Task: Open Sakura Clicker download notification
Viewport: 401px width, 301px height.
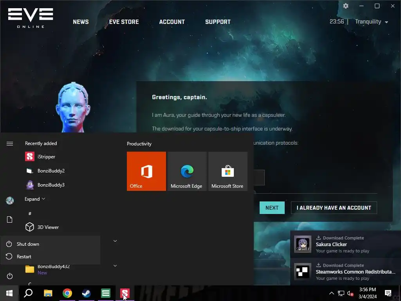Action: (x=345, y=245)
